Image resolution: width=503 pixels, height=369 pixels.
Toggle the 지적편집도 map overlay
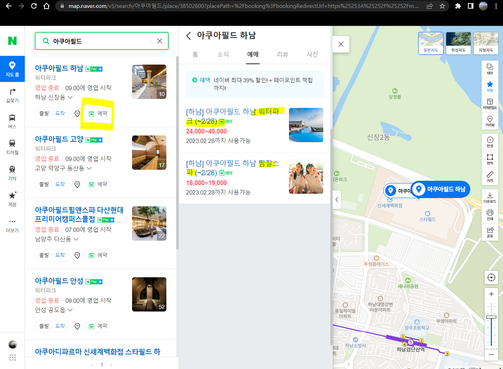point(490,104)
